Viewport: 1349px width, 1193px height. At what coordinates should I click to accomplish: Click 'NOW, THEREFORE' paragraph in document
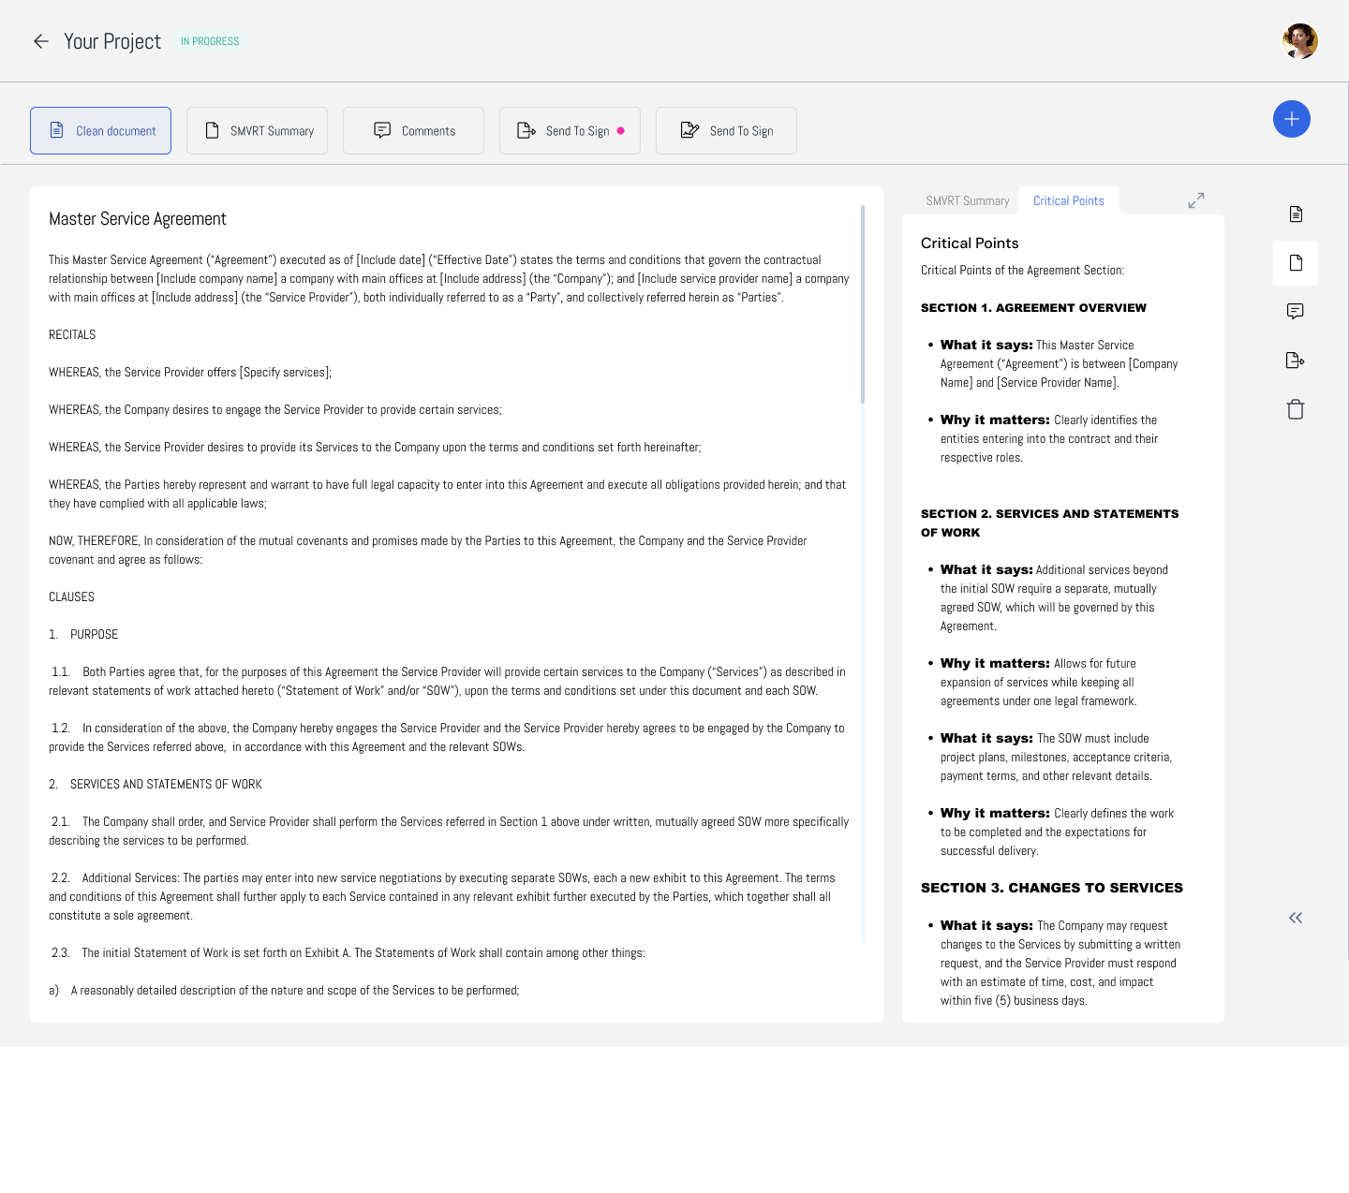tap(428, 551)
